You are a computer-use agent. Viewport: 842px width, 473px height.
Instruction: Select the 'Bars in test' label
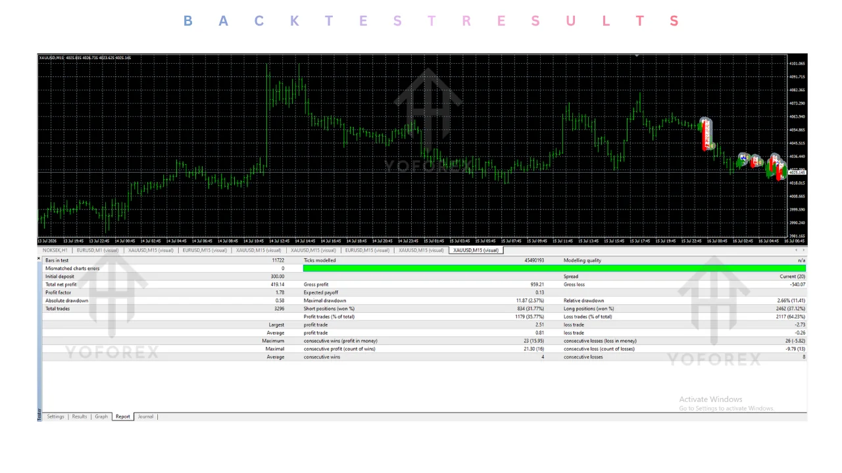pyautogui.click(x=57, y=261)
